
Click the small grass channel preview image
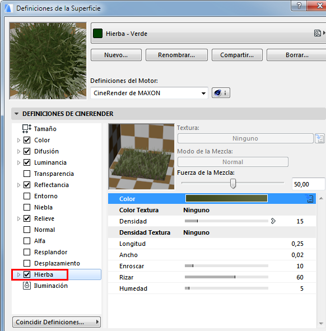click(142, 157)
